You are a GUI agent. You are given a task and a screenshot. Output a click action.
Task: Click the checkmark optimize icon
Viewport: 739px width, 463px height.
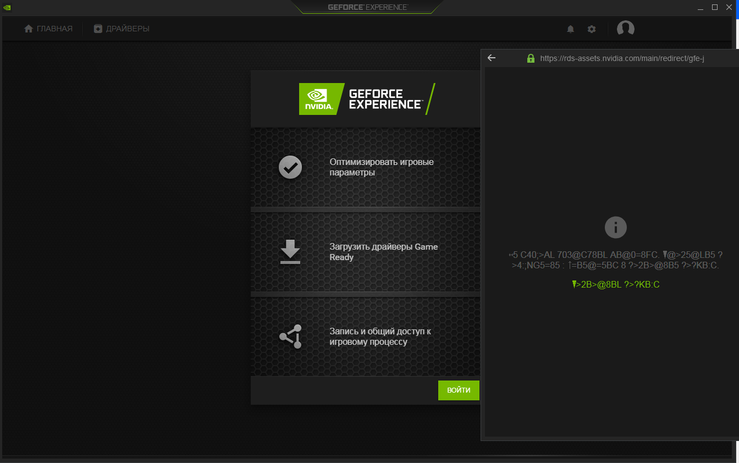[x=290, y=167]
